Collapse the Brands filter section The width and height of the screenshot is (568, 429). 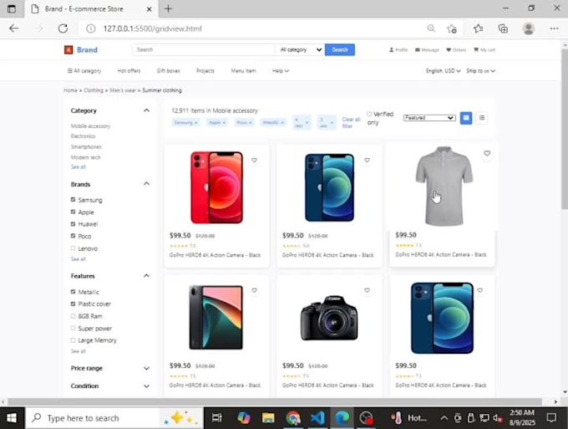(146, 184)
